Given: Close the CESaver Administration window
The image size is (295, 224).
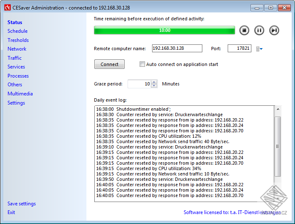Looking at the screenshot, I should pos(284,8).
